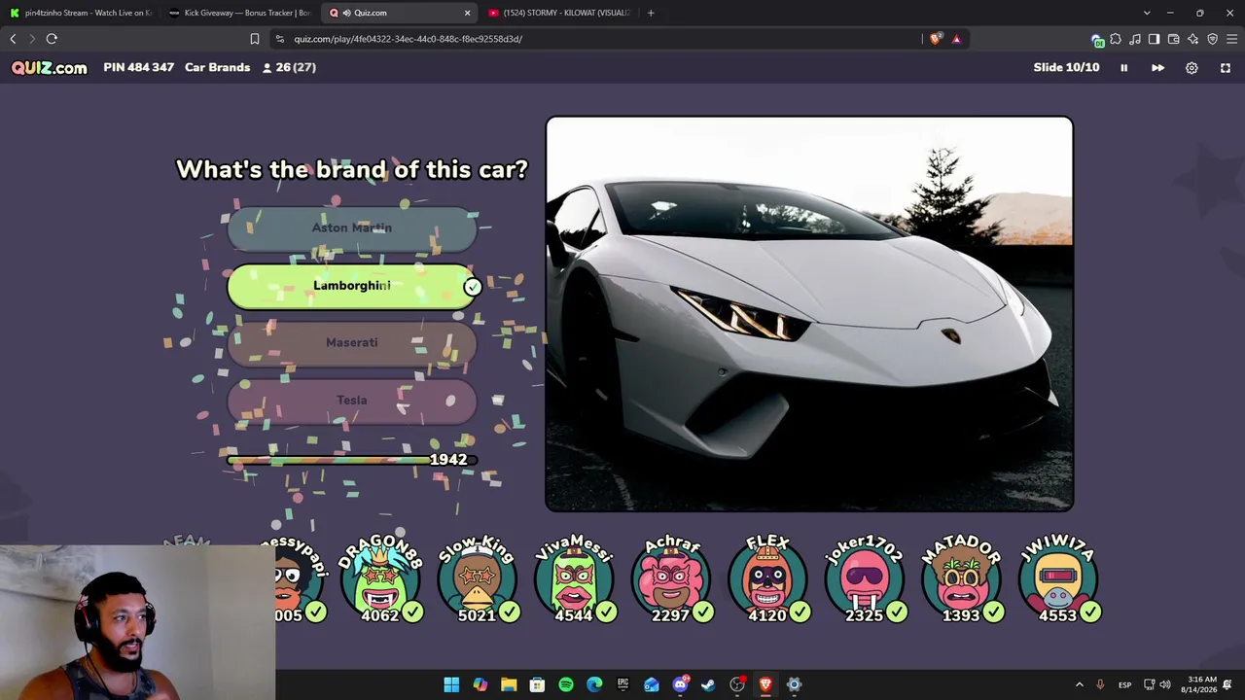1245x700 pixels.
Task: Open the media control music note icon
Action: coord(1135,39)
